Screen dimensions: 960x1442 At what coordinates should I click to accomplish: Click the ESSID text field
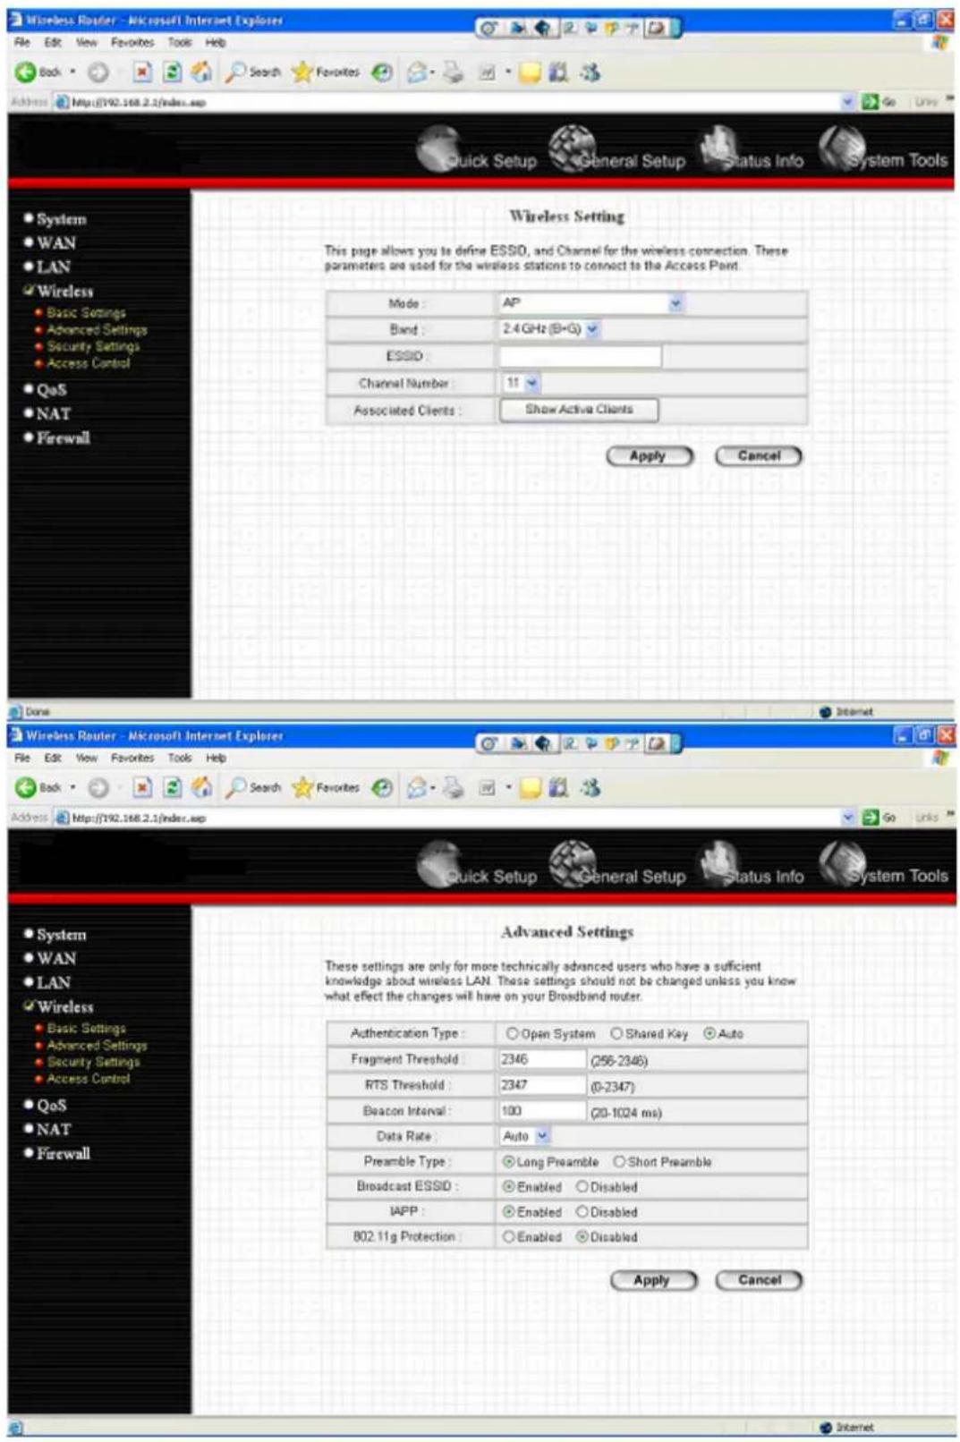(580, 356)
